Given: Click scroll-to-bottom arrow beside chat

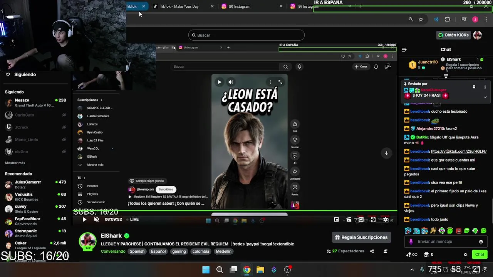Looking at the screenshot, I should coord(386,153).
